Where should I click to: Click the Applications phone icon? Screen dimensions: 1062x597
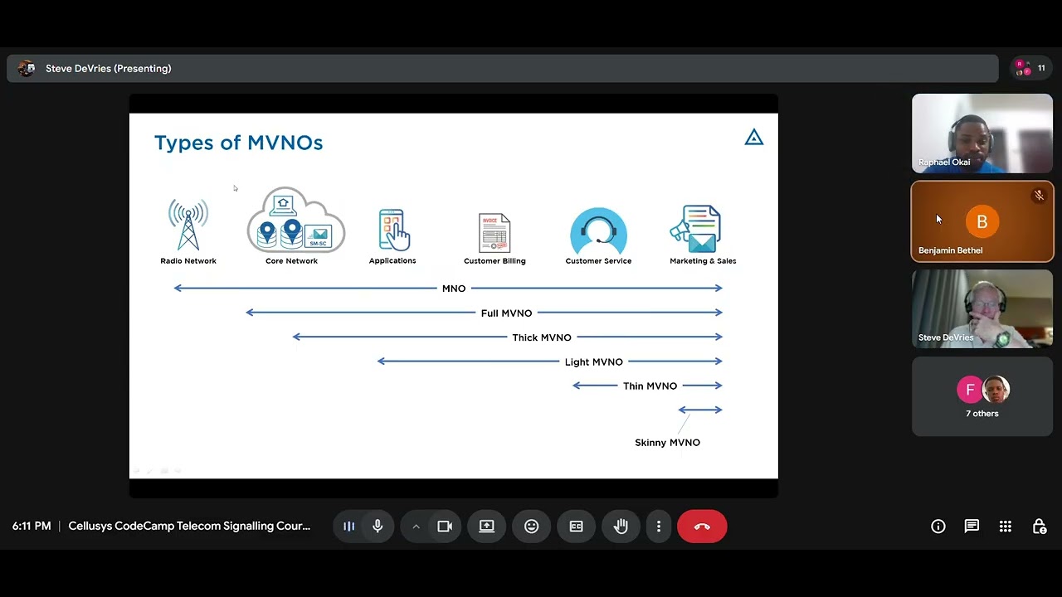394,230
